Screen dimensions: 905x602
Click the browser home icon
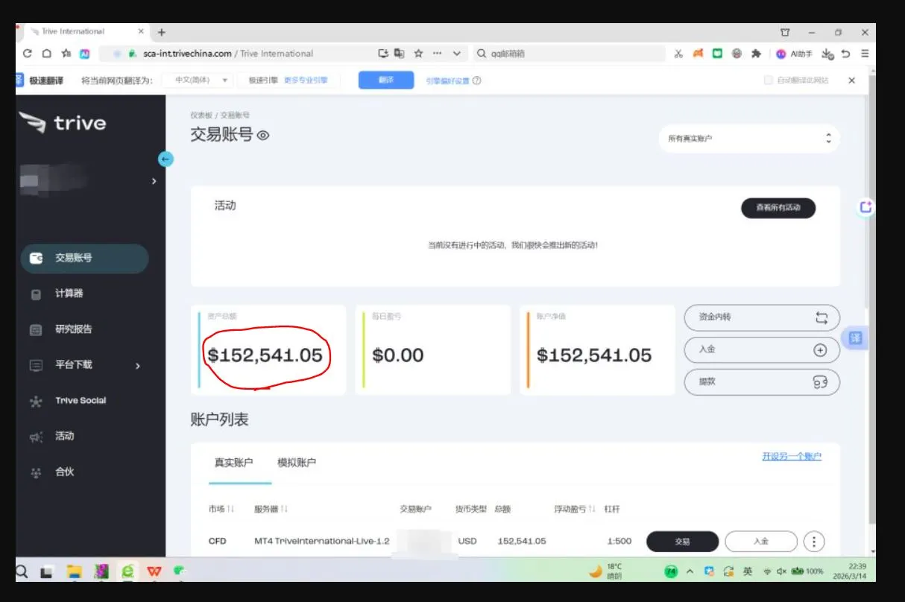point(46,54)
